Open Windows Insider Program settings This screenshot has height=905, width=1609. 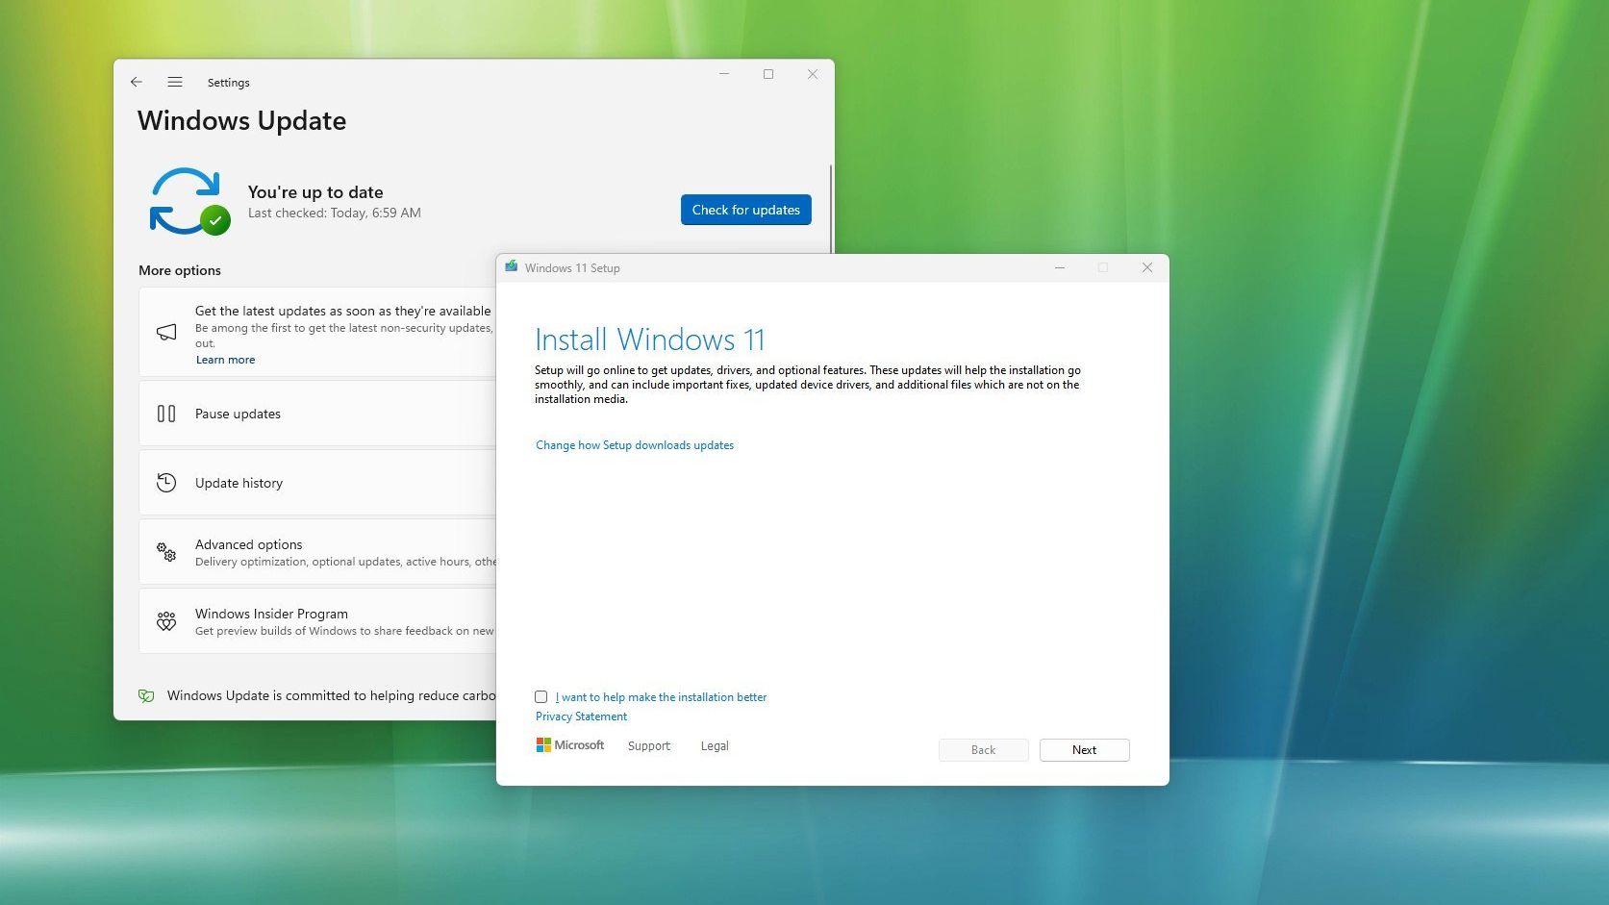pos(317,621)
